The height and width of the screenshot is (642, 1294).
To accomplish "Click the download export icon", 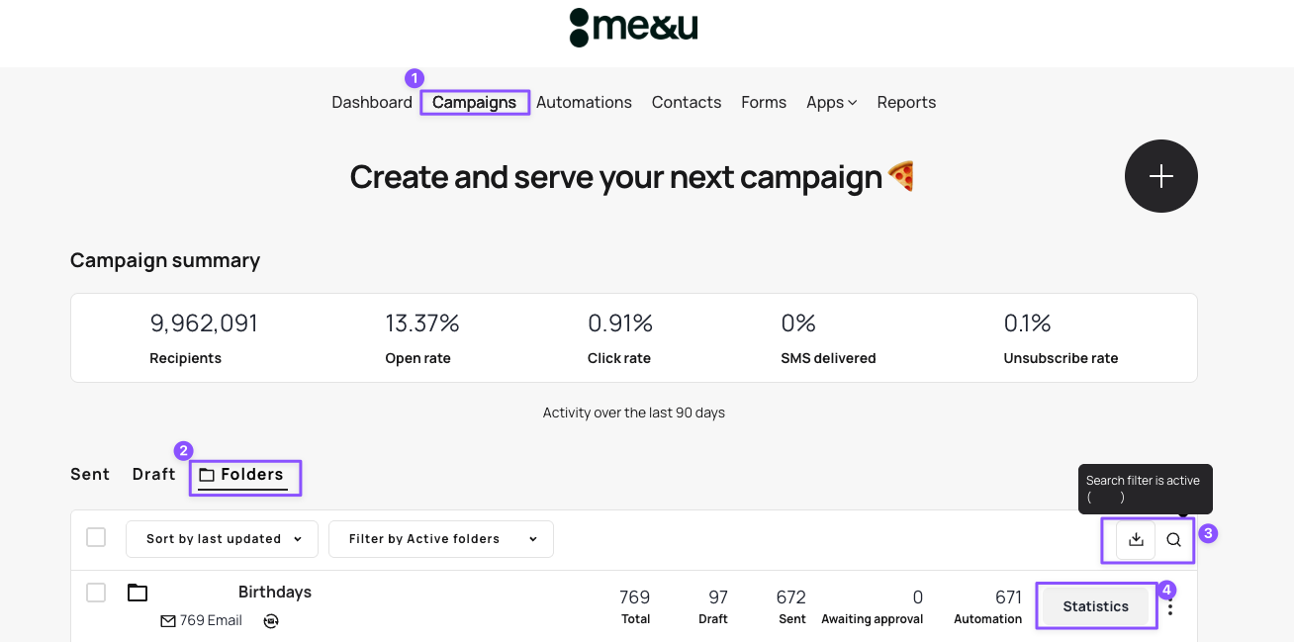I will (1136, 539).
